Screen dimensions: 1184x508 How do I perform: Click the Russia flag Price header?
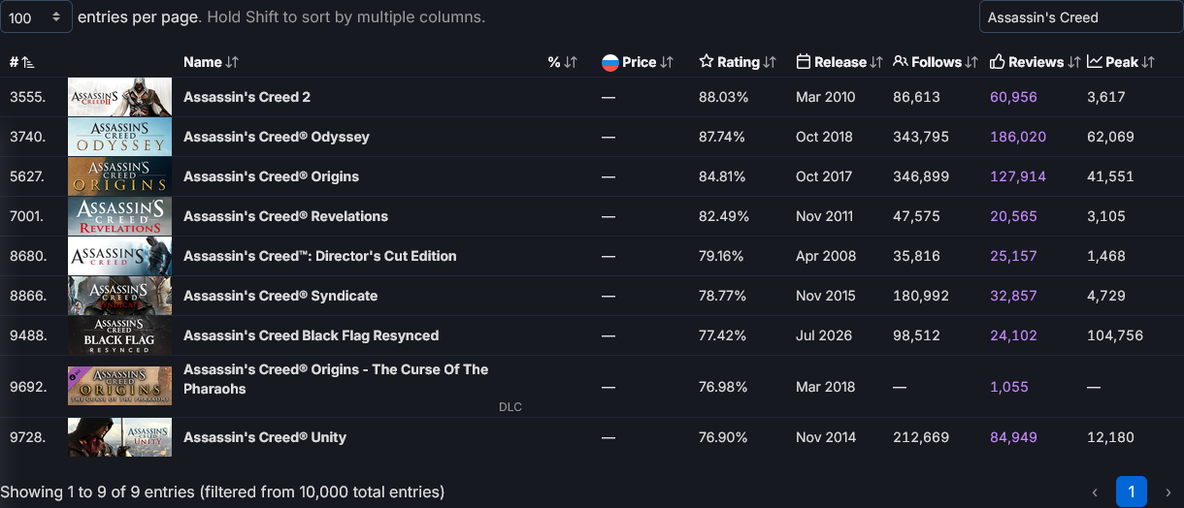point(638,62)
